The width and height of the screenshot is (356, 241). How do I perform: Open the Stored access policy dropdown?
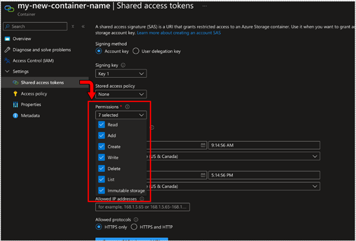click(121, 94)
